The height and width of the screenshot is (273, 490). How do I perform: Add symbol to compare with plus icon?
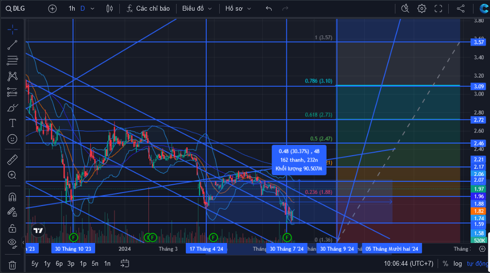click(52, 9)
